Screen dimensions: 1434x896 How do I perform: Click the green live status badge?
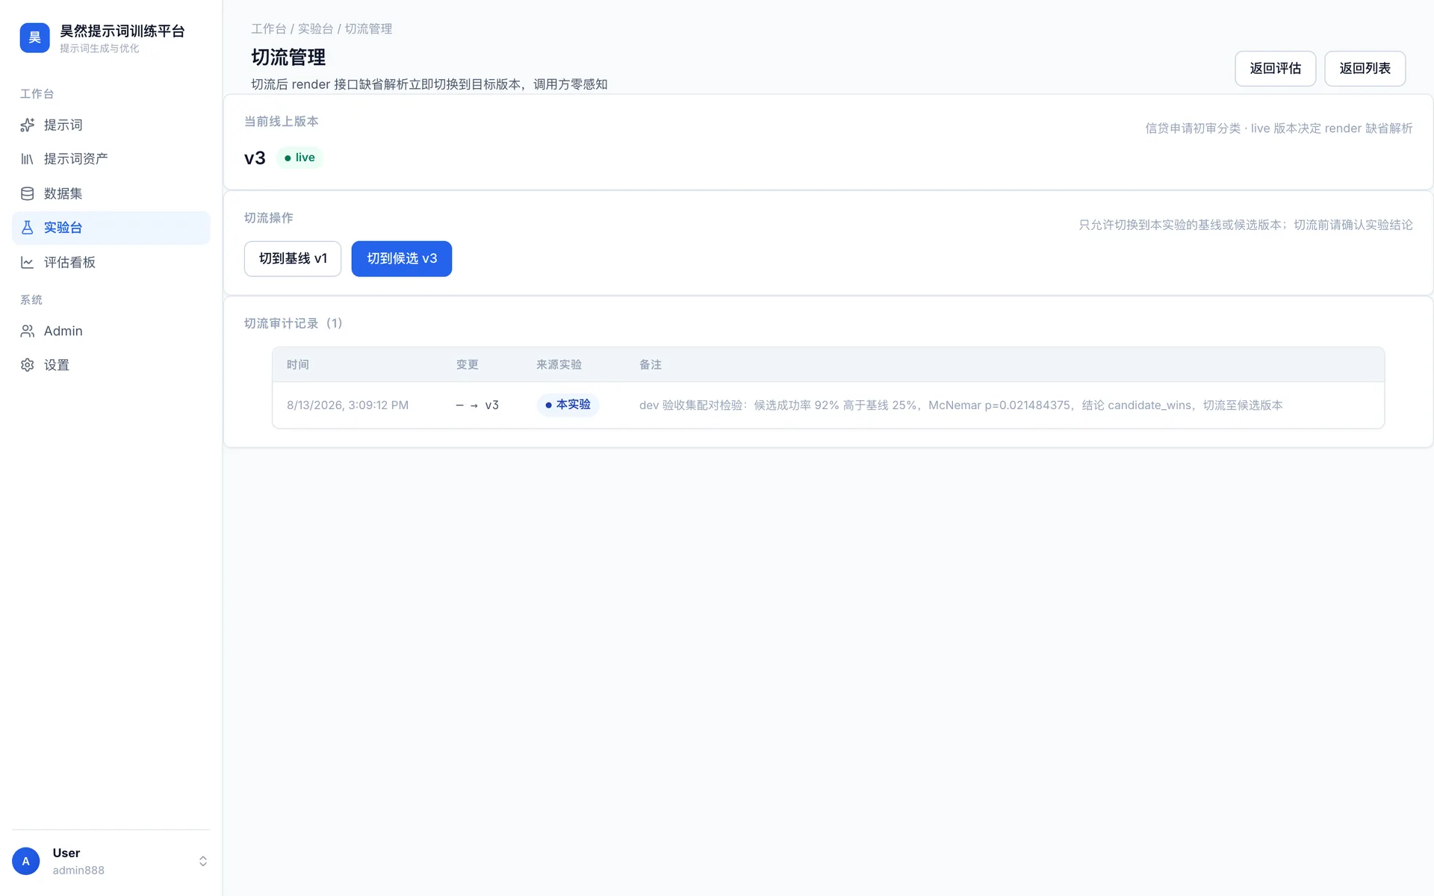(299, 158)
